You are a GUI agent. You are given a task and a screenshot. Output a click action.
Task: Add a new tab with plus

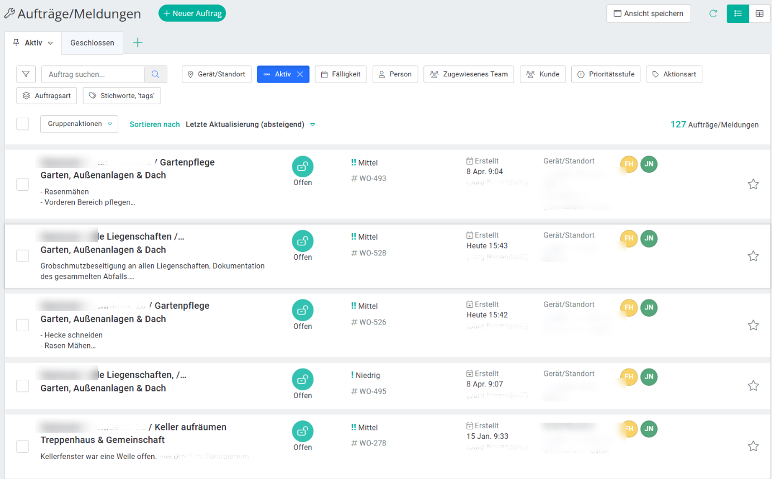click(x=138, y=43)
